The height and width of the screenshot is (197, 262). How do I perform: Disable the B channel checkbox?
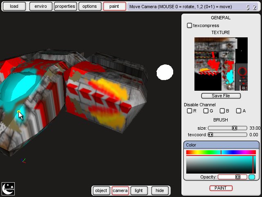pos(222,111)
